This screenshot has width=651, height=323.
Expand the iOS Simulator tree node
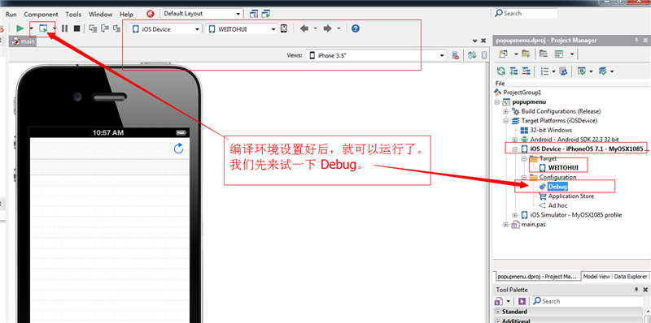[x=515, y=215]
